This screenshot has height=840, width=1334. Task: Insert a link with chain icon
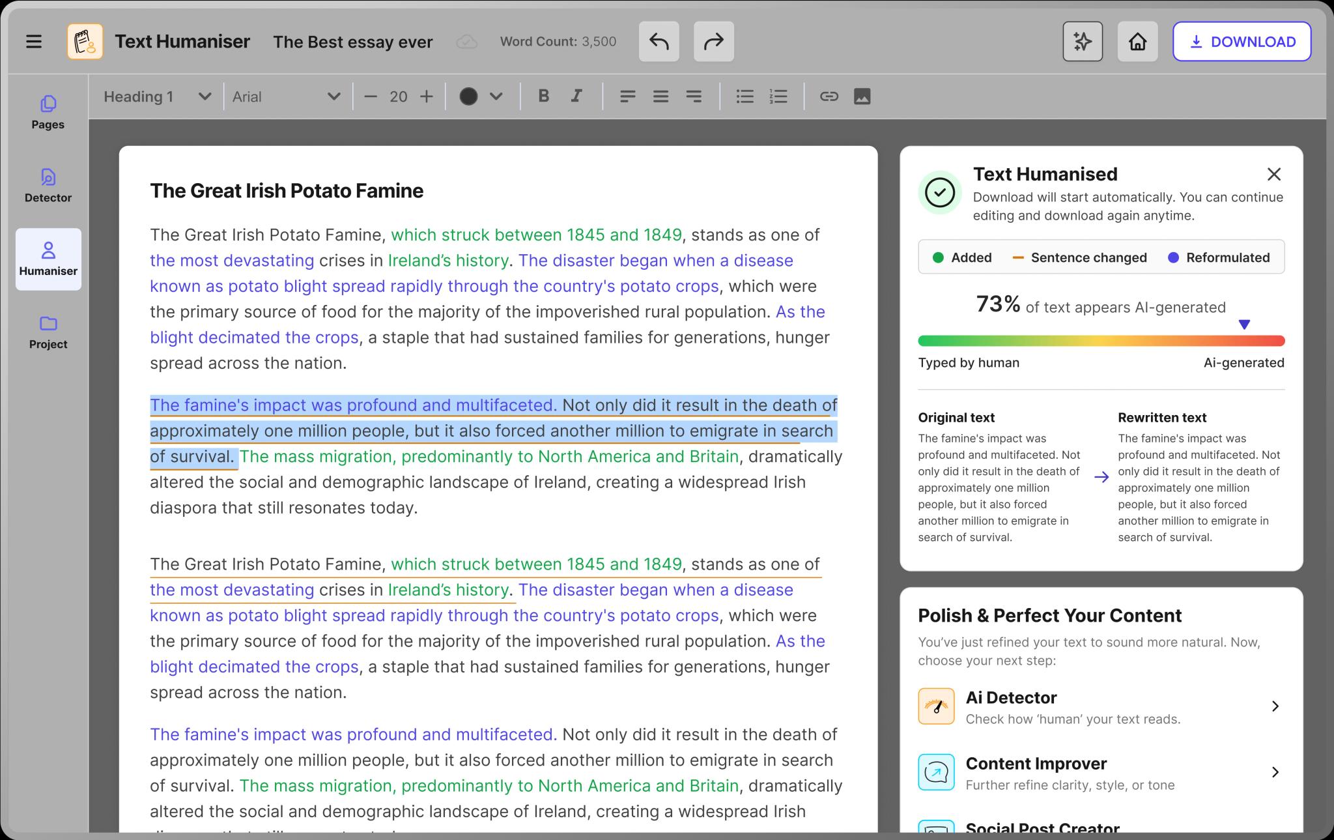tap(829, 96)
